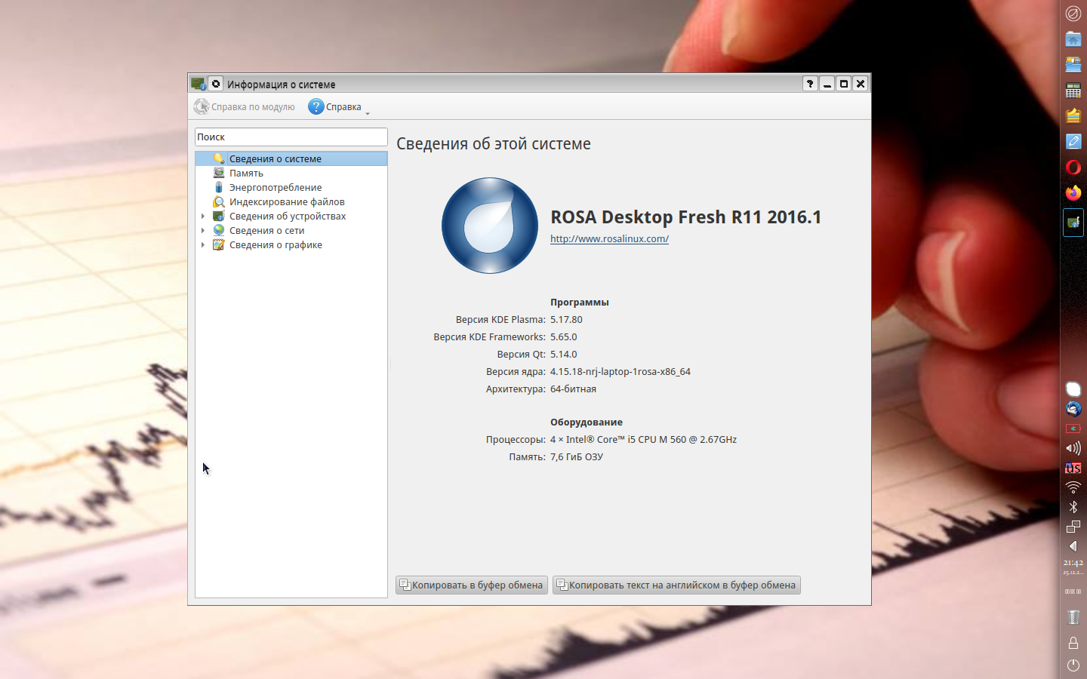Viewport: 1087px width, 679px height.
Task: Click the 7,6 ГиБ ОЗУ memory value
Action: coord(577,457)
